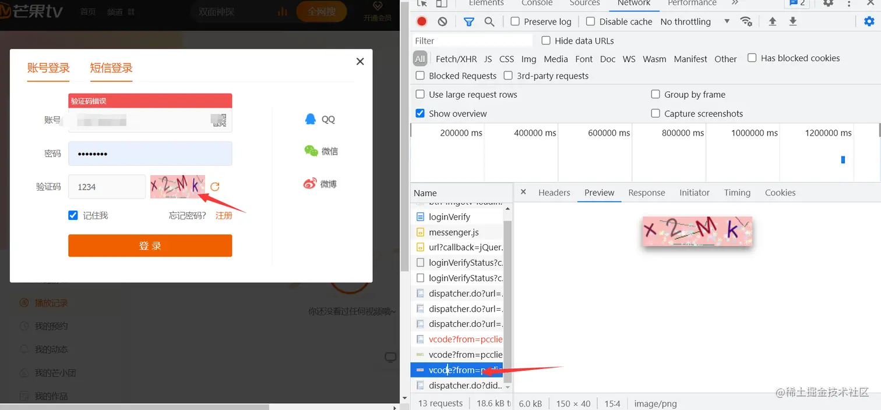
Task: Open DevTools settings gear icon
Action: click(828, 3)
